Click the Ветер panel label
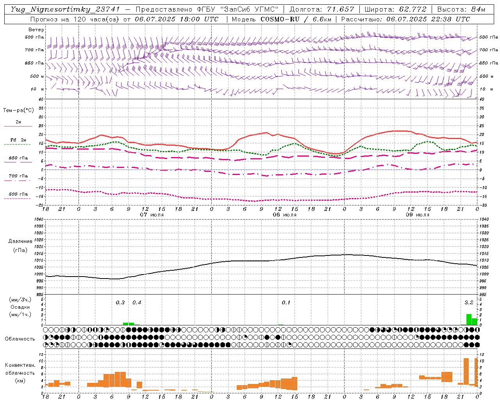Screen dimensions: 500x400 pyautogui.click(x=36, y=30)
